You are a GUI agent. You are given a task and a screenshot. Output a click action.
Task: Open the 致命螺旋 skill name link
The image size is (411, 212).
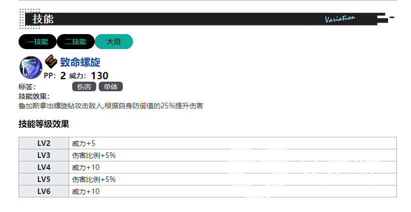pyautogui.click(x=80, y=63)
